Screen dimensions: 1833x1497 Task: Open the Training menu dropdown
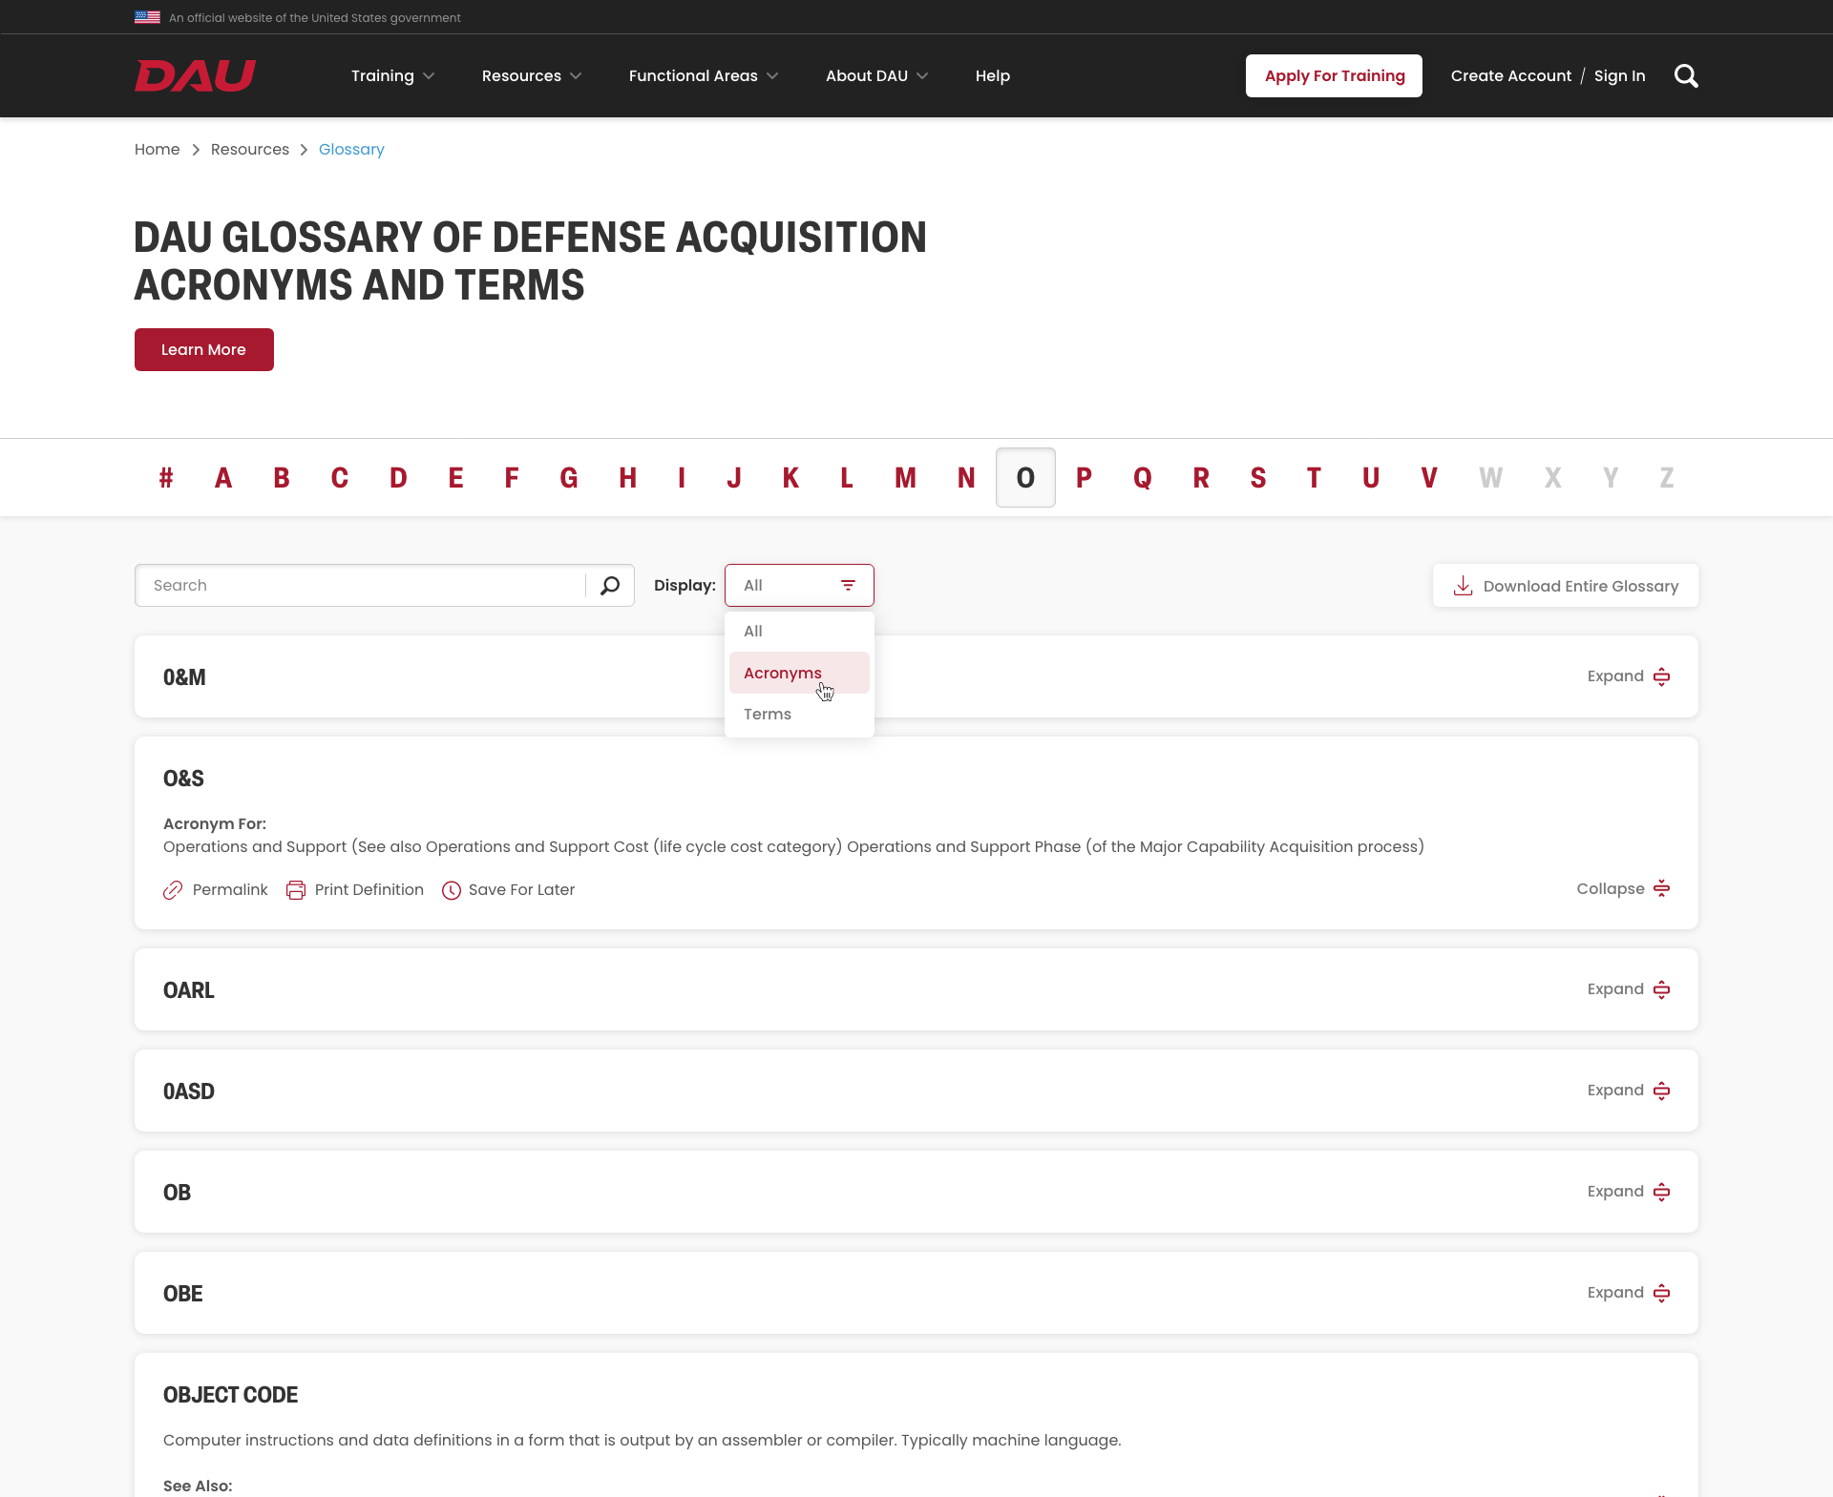(x=392, y=75)
